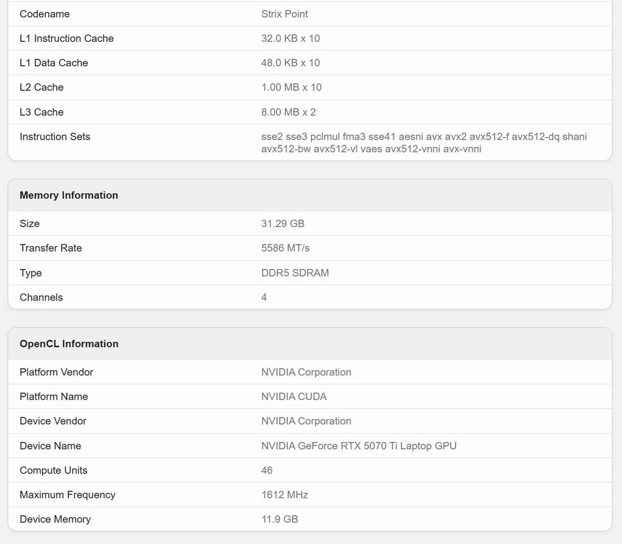Click the Strix Point value

pos(284,14)
